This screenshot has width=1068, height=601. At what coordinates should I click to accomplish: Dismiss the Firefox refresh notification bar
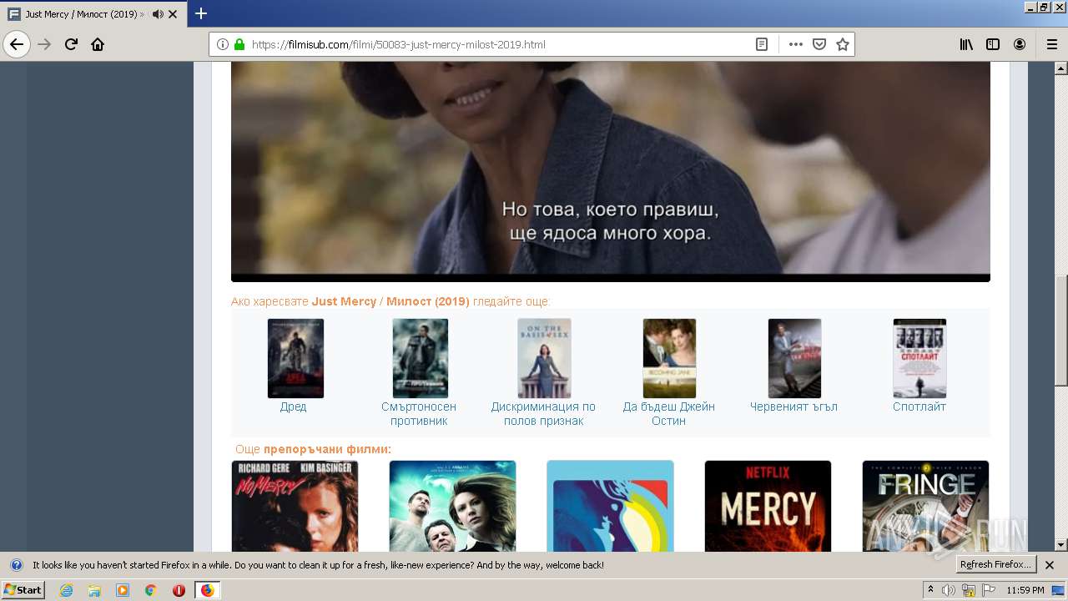coord(1050,565)
